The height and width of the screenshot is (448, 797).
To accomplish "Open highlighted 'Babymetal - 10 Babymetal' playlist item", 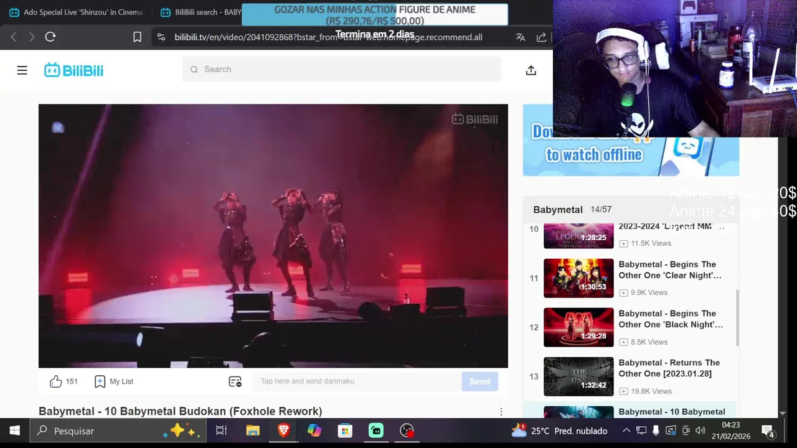I will 630,411.
